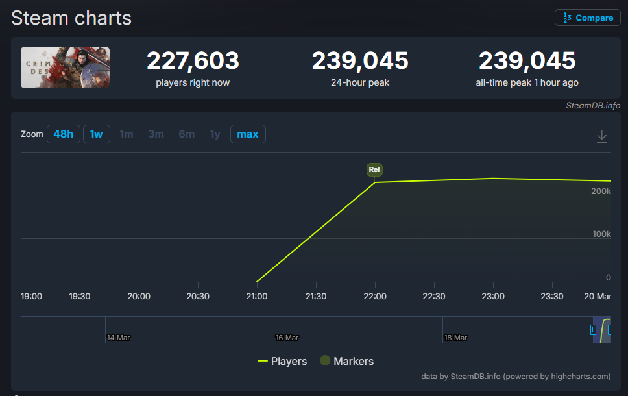
Task: Select the 1m zoom range
Action: tap(127, 134)
